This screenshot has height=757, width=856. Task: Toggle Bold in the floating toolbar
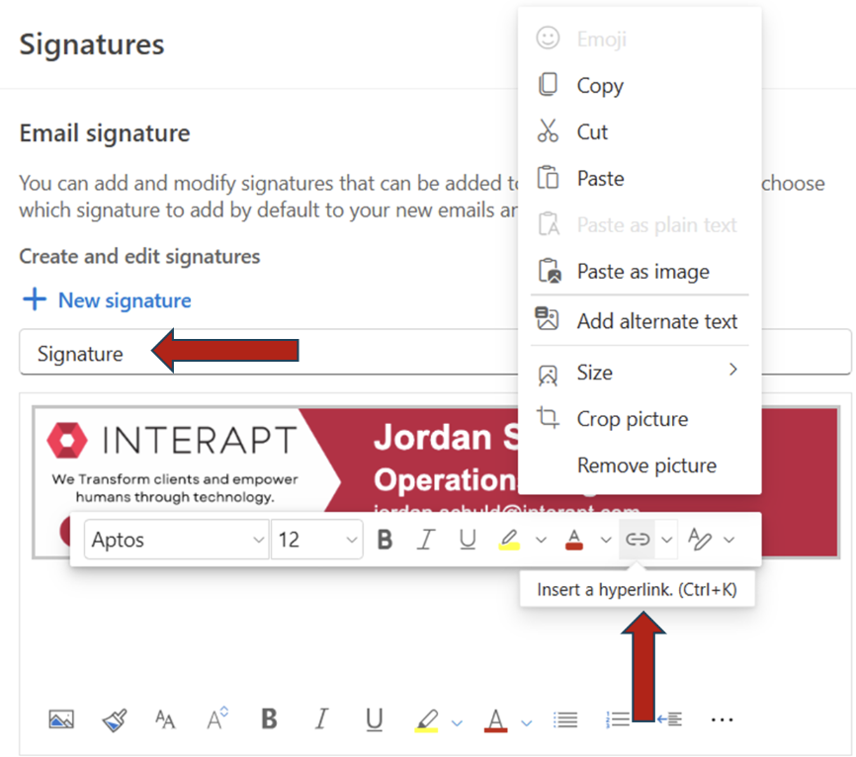click(385, 540)
